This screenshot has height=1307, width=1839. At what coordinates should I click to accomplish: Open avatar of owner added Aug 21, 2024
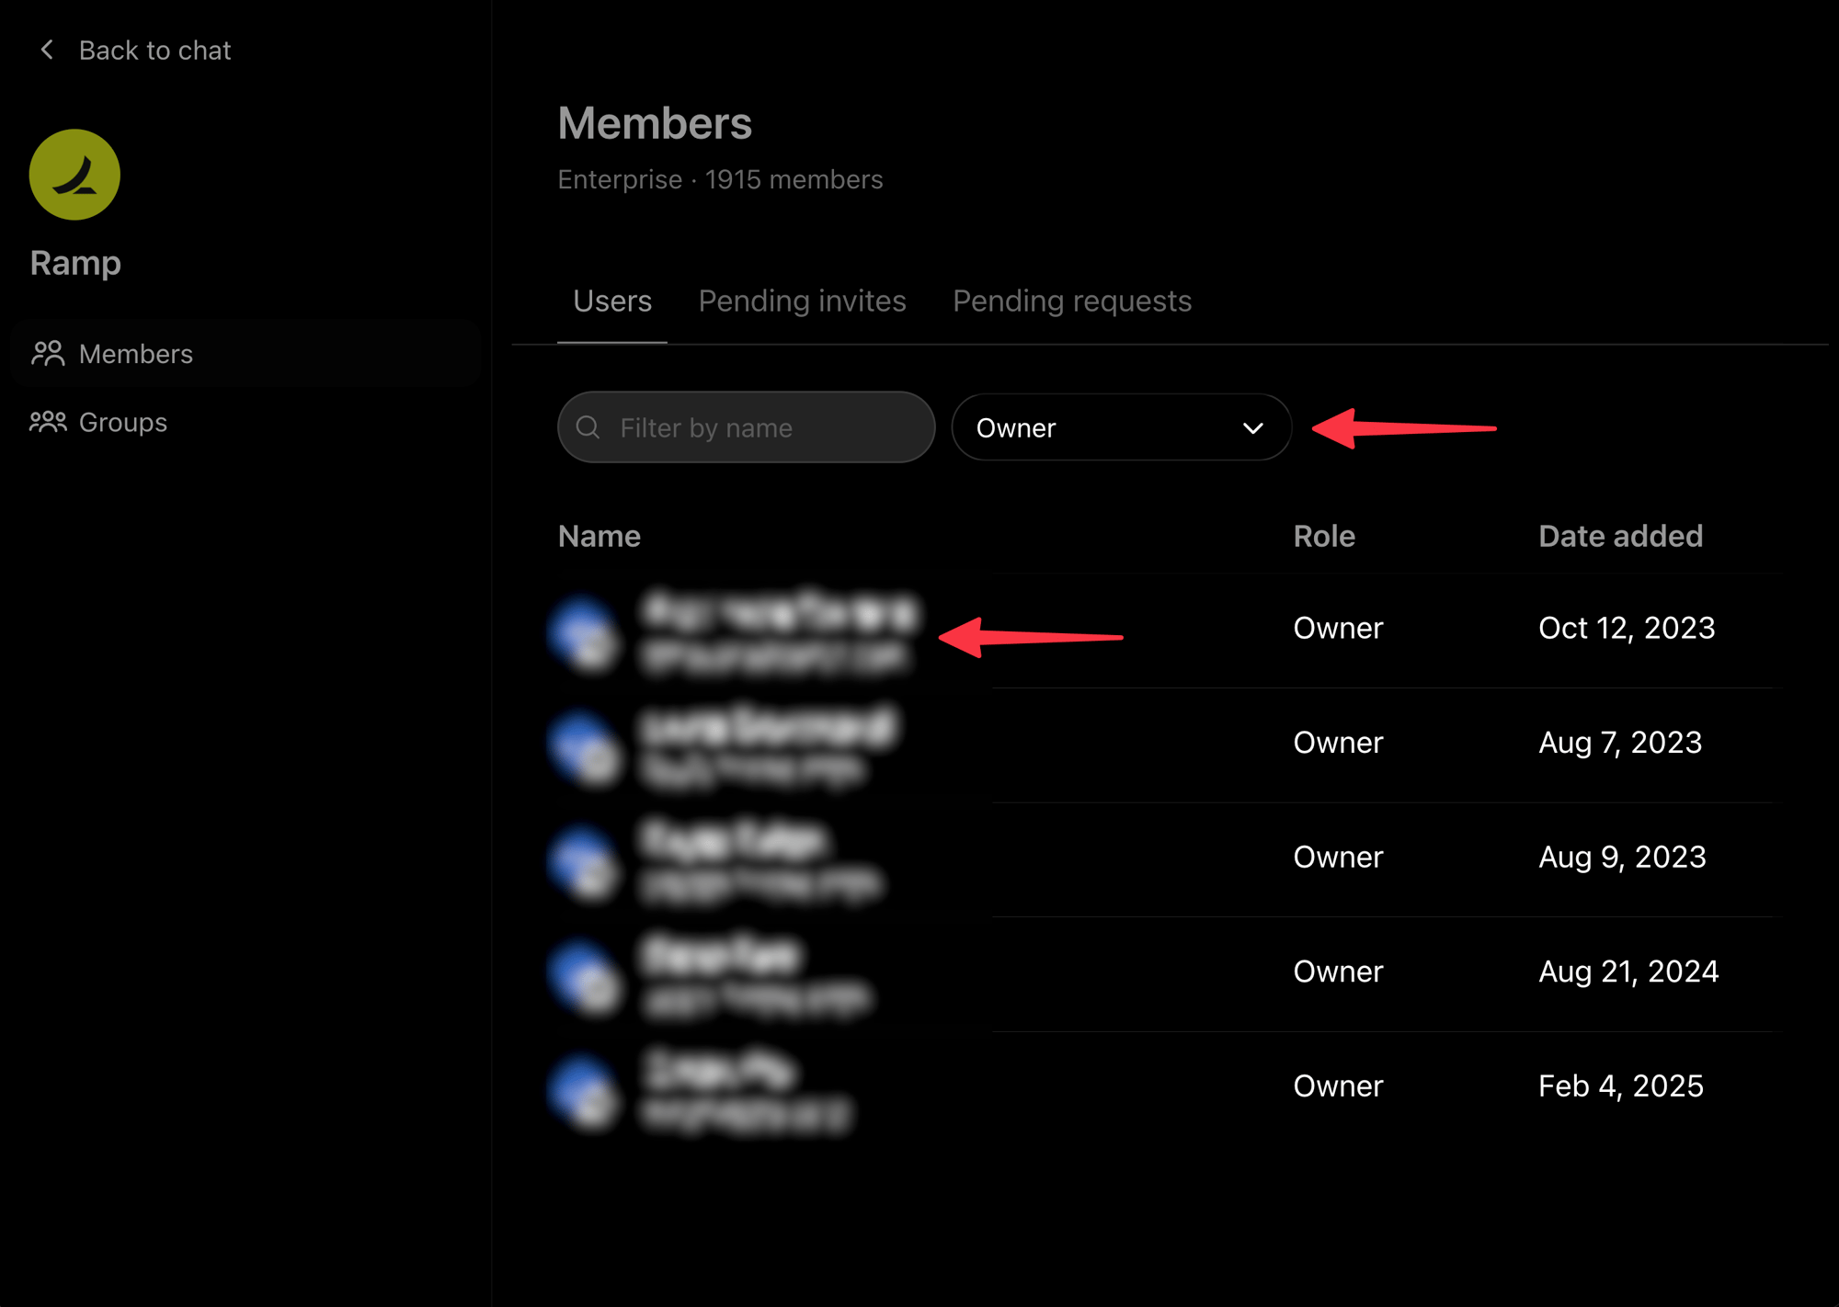coord(585,976)
